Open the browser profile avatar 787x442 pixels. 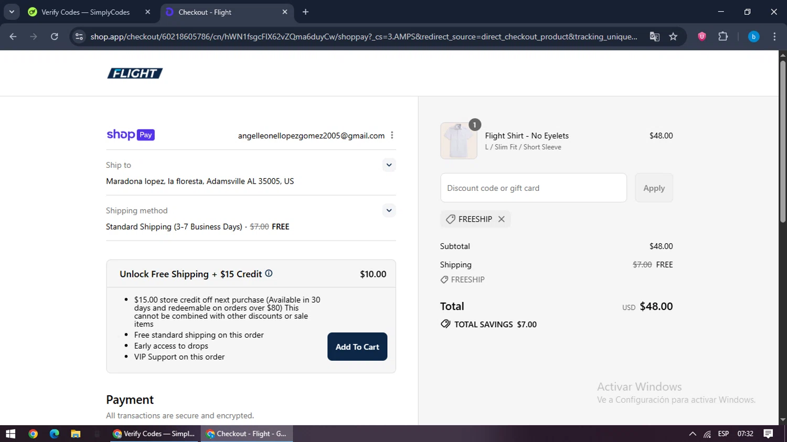[753, 36]
